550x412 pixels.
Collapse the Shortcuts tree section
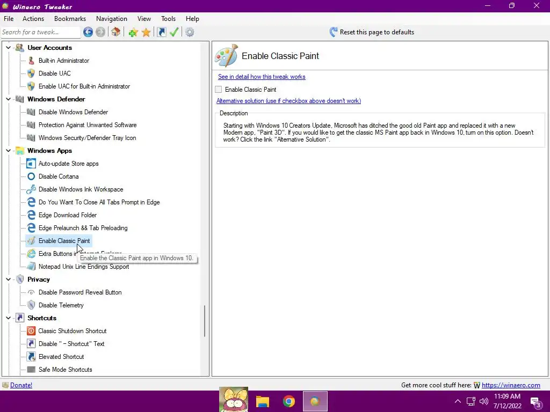pos(9,318)
